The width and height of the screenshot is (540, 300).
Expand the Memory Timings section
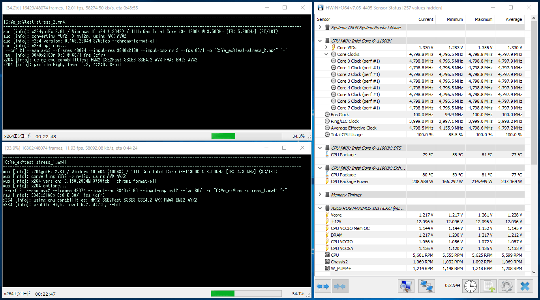click(320, 195)
